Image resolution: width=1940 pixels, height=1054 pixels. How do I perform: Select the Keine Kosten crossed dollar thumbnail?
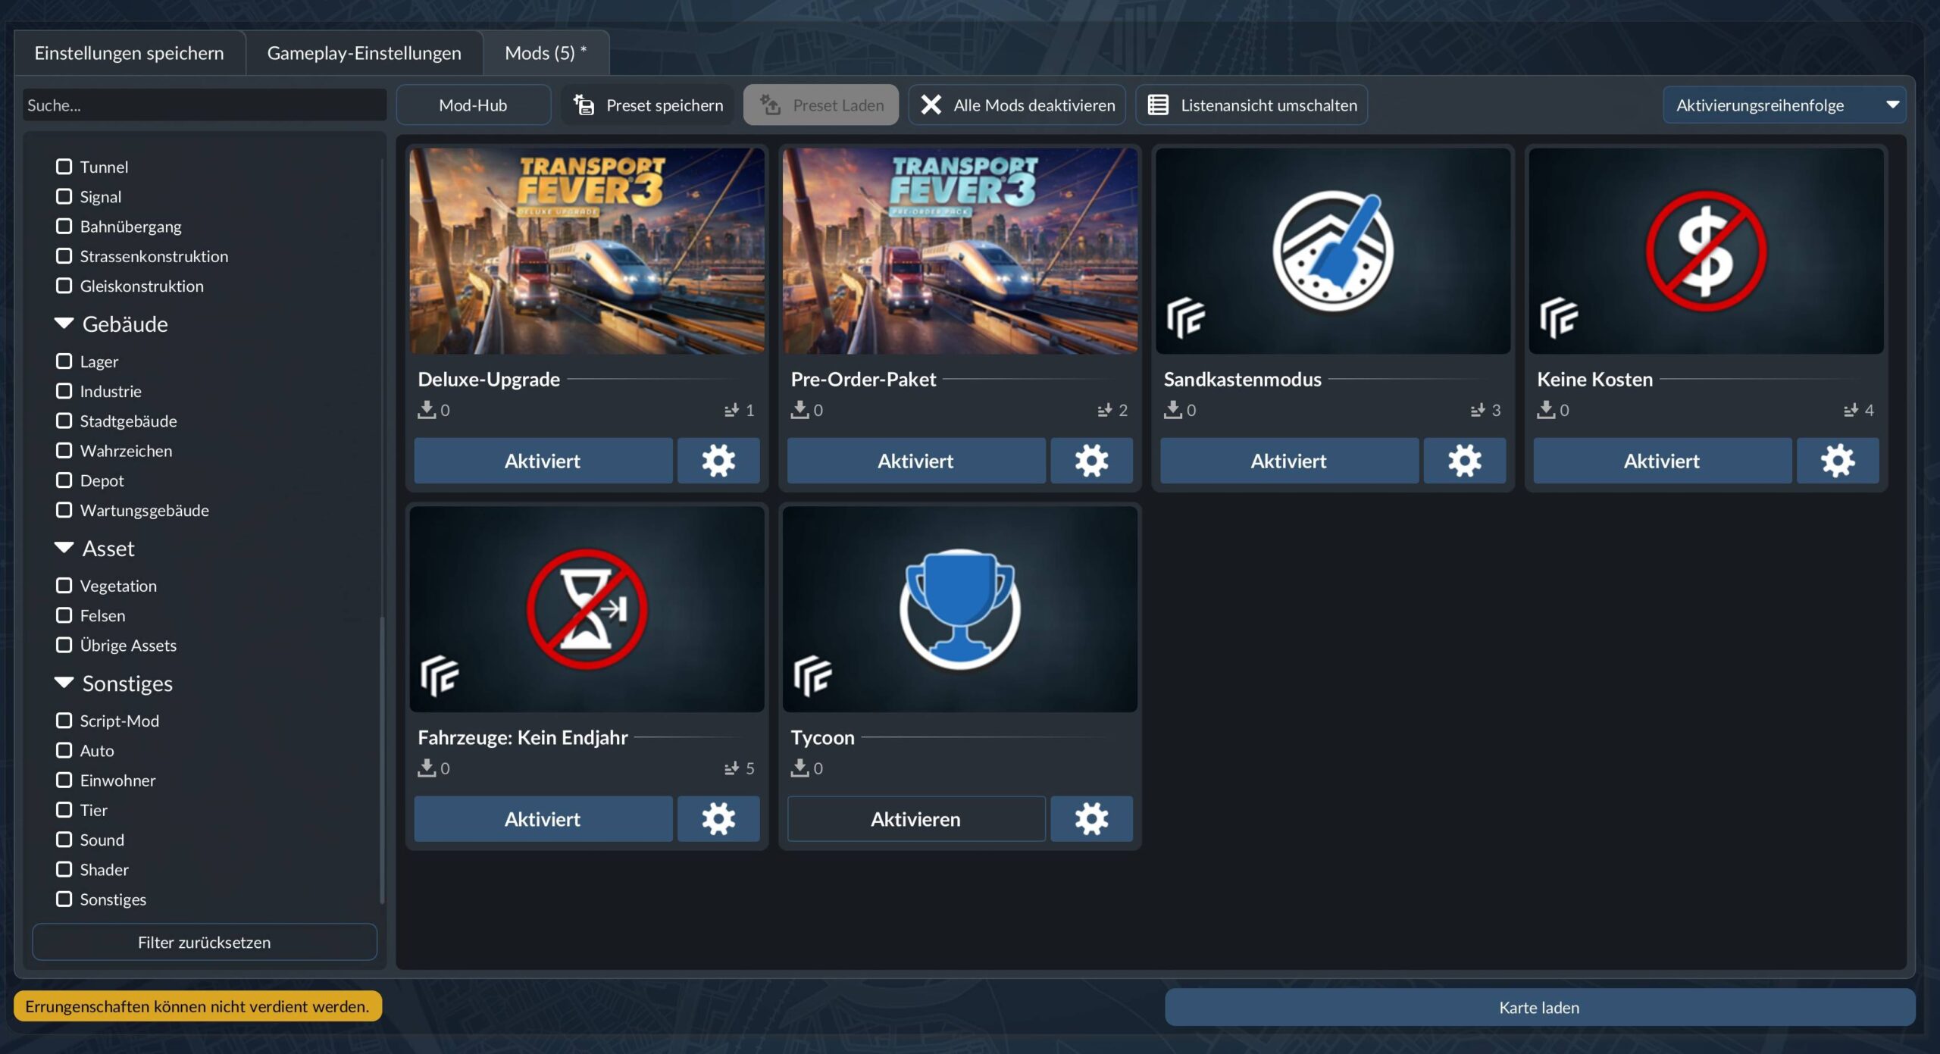click(x=1706, y=251)
